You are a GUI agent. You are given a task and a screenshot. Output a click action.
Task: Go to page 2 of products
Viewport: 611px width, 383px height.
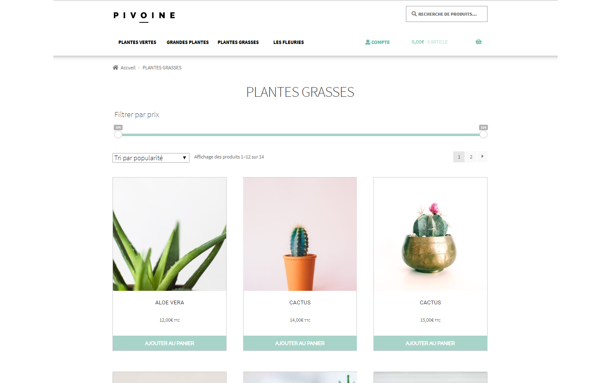point(471,157)
